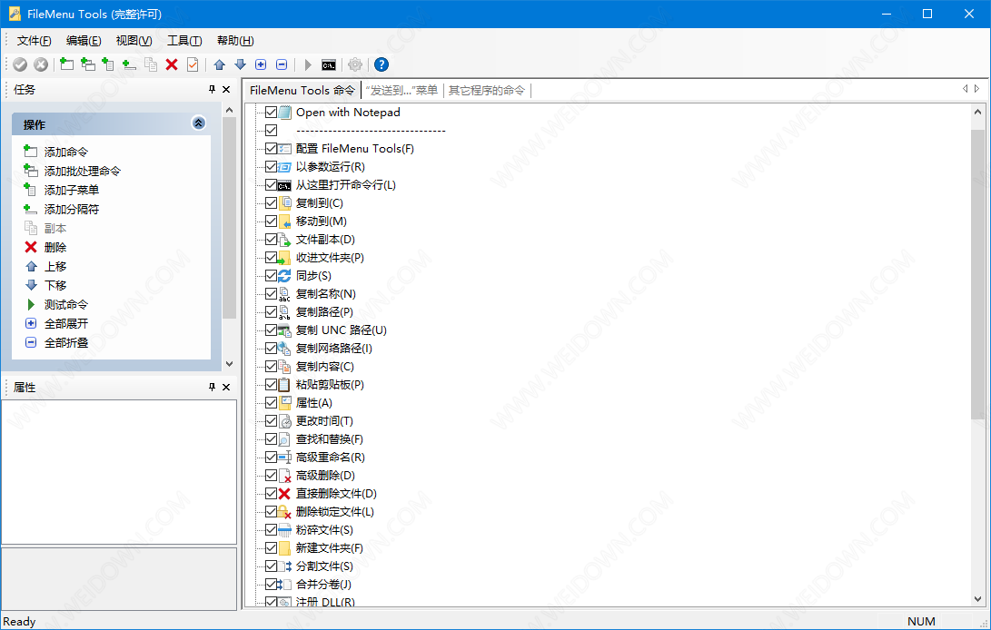The image size is (991, 630).
Task: Click the clipboard icon beside 粘贴剪贴板(P)
Action: tap(285, 385)
